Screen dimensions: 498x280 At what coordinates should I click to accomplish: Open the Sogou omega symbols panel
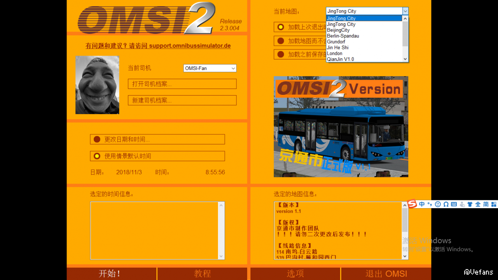point(446,204)
